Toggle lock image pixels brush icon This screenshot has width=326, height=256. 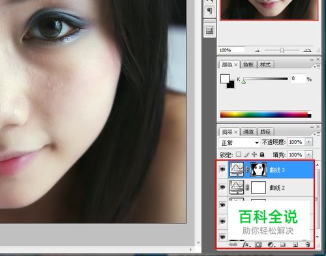(x=246, y=154)
